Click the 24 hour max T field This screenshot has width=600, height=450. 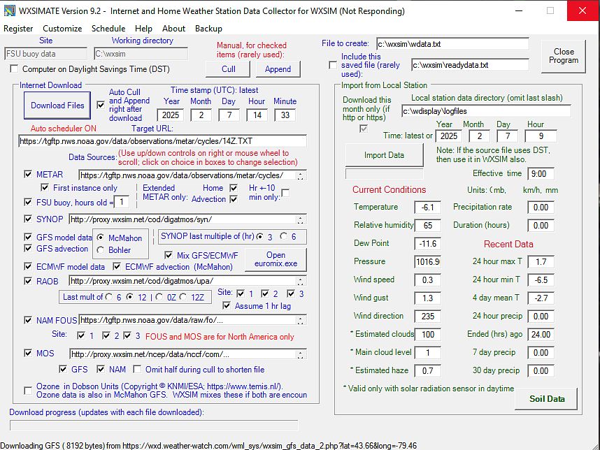coord(541,262)
